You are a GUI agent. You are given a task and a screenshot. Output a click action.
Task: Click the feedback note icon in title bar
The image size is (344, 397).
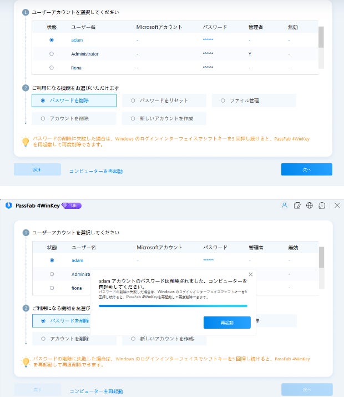click(x=297, y=205)
